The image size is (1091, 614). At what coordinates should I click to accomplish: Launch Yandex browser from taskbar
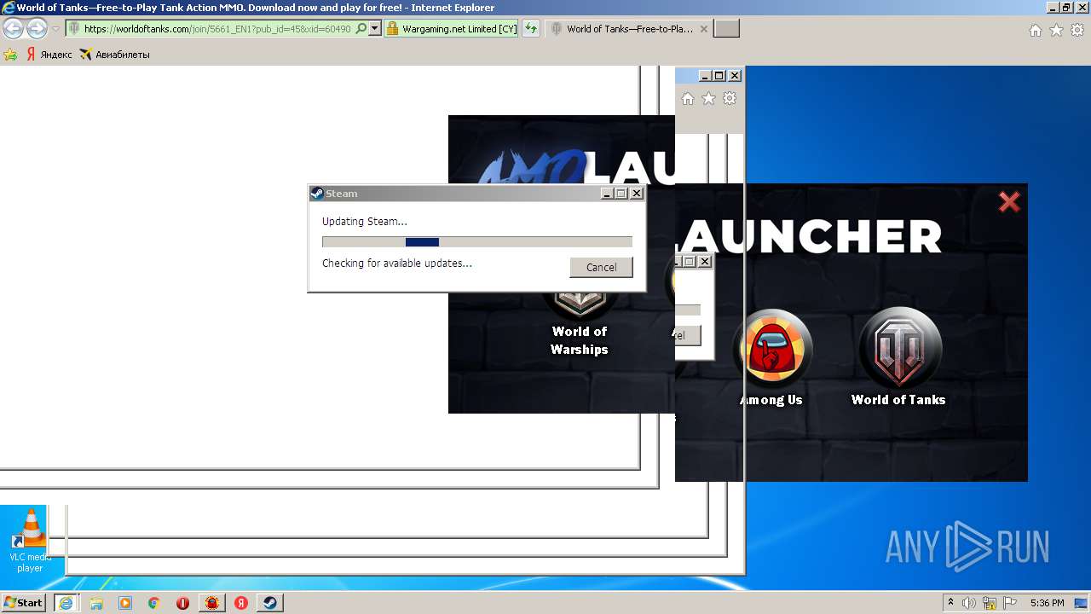pyautogui.click(x=241, y=603)
